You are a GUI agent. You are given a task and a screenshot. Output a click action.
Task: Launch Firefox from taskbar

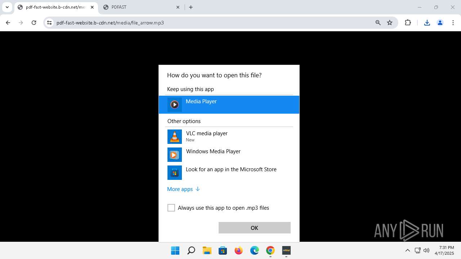(239, 250)
